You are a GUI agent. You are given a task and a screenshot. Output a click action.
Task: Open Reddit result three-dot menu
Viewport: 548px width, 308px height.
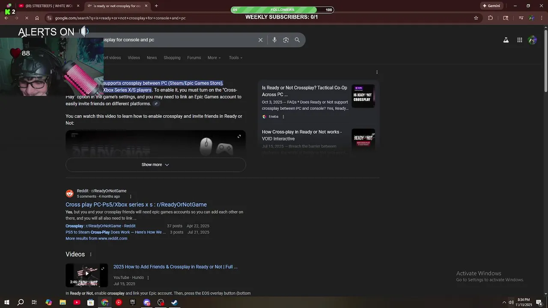pyautogui.click(x=131, y=197)
